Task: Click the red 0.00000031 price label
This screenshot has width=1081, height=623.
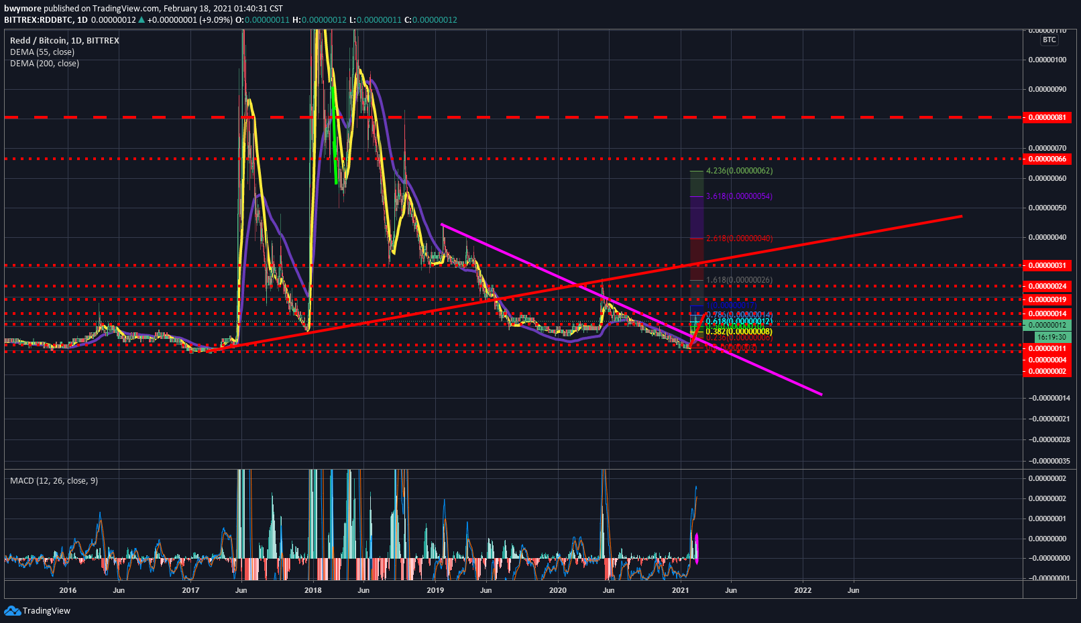Action: coord(1047,265)
